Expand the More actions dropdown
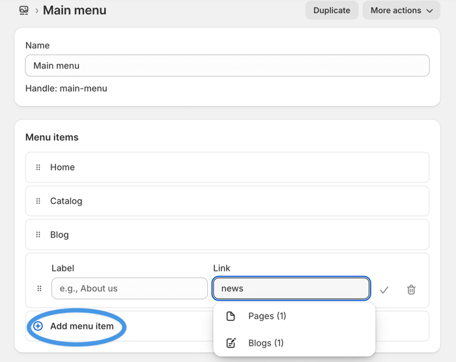The width and height of the screenshot is (456, 362). [x=401, y=10]
